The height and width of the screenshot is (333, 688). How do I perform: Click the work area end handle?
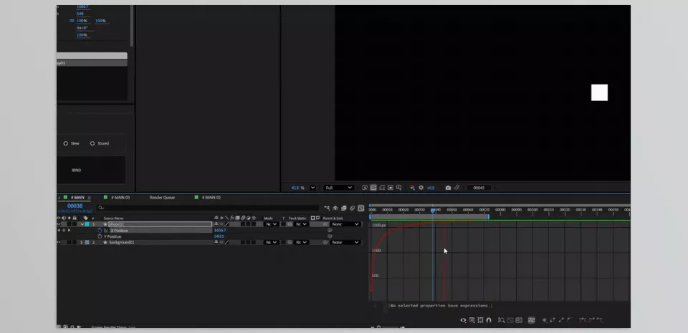click(488, 216)
